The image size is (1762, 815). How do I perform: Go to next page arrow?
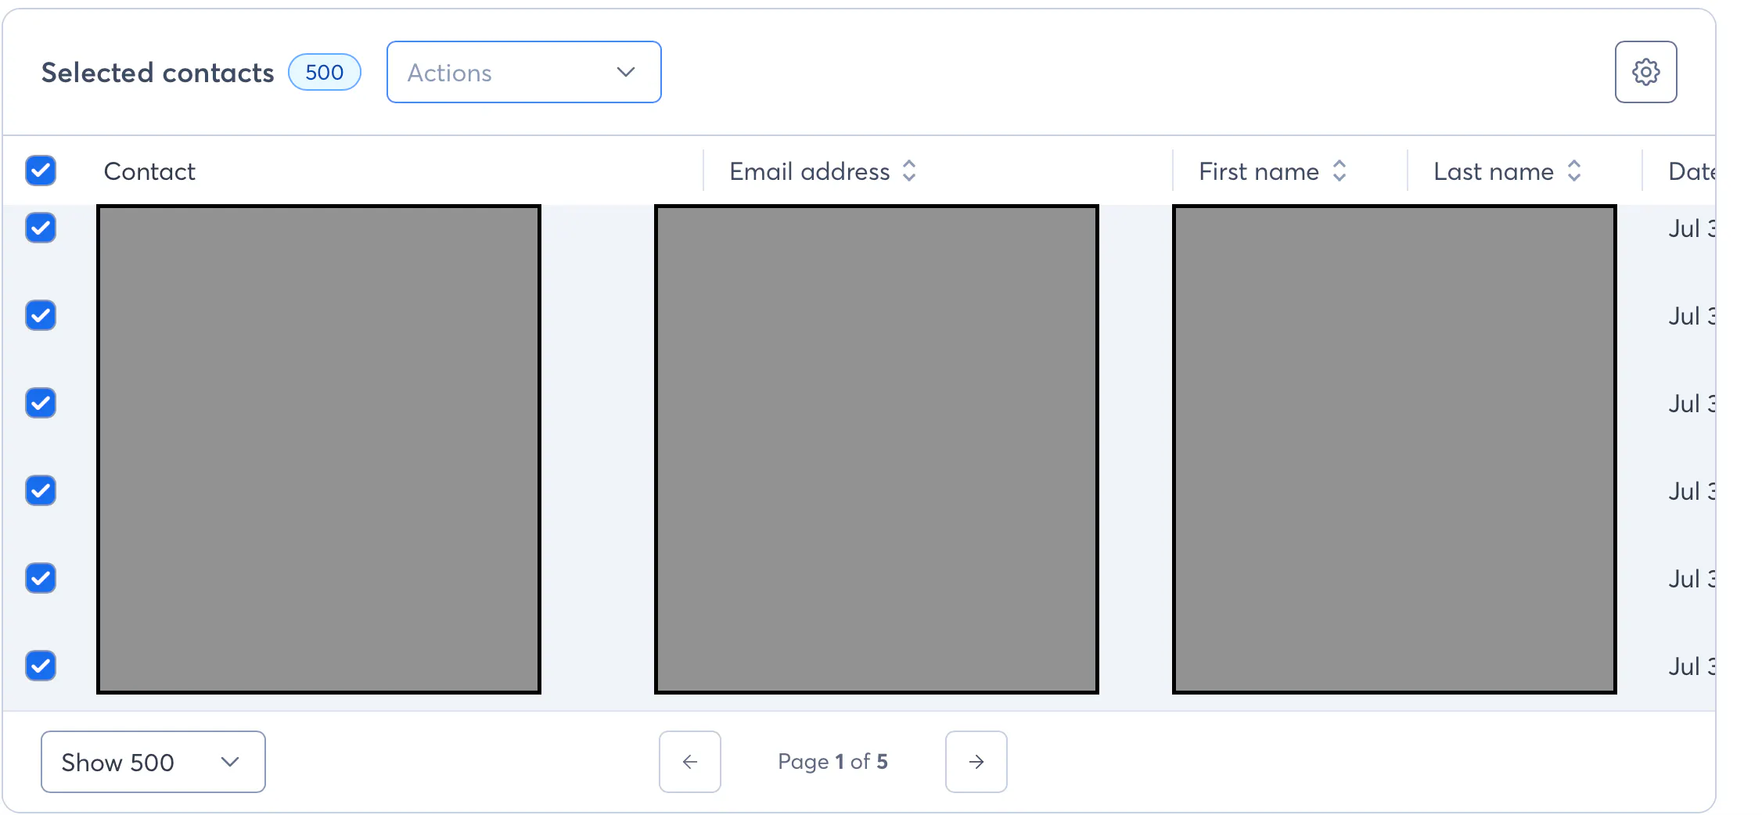[x=976, y=762]
